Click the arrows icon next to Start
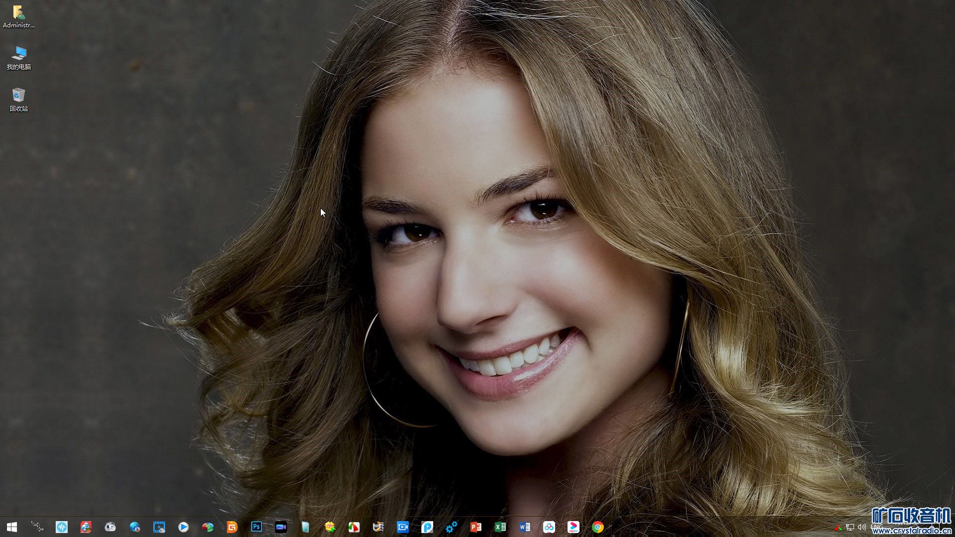Image resolution: width=955 pixels, height=537 pixels. 37,527
